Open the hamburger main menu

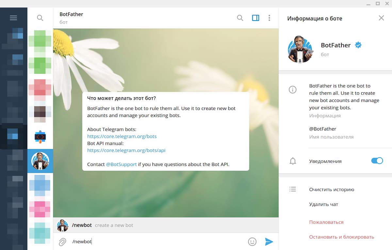coord(13,18)
